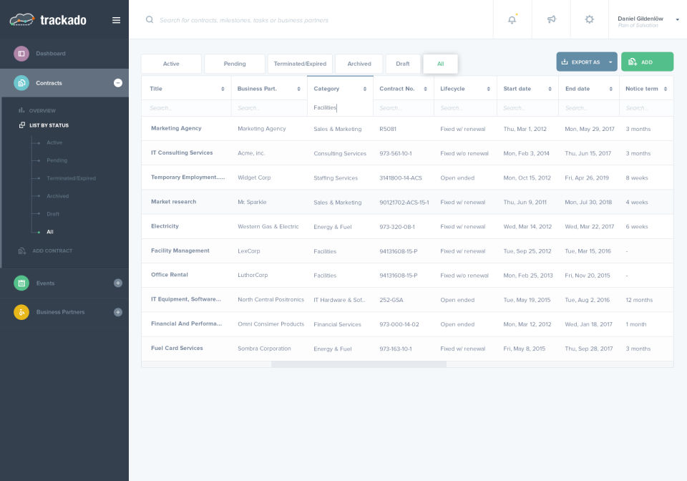Sort by Contract No. column arrows
This screenshot has width=687, height=481.
click(425, 89)
